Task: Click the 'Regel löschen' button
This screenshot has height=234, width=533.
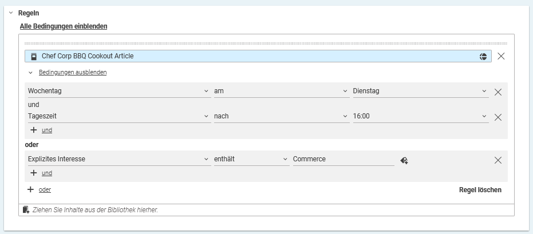Action: [x=480, y=190]
